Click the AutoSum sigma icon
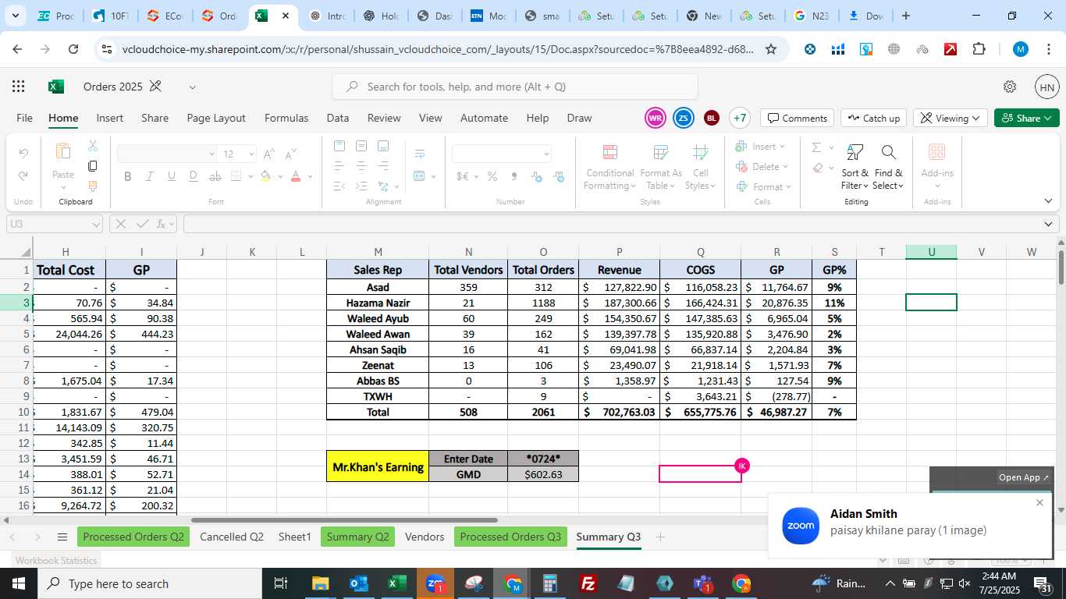The width and height of the screenshot is (1066, 599). point(816,147)
